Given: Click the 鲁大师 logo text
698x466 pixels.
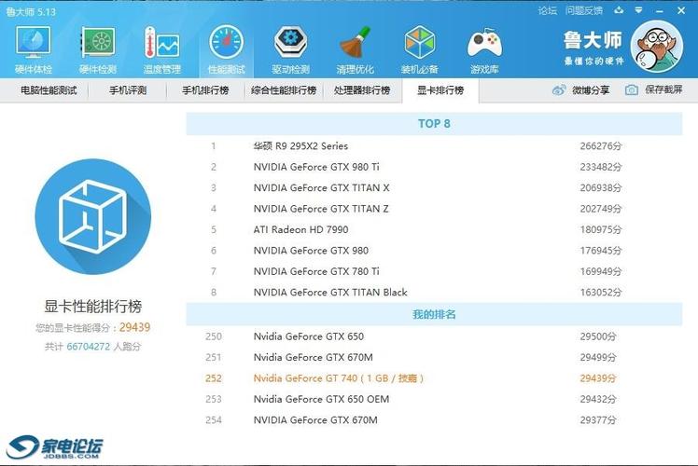Looking at the screenshot, I should (593, 40).
